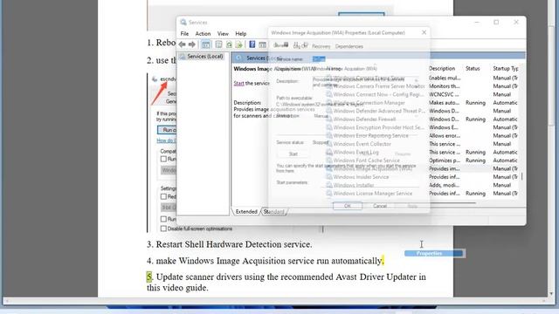Image resolution: width=559 pixels, height=314 pixels.
Task: Click the 'make Windows Image Acquisition service' line
Action: click(265, 261)
